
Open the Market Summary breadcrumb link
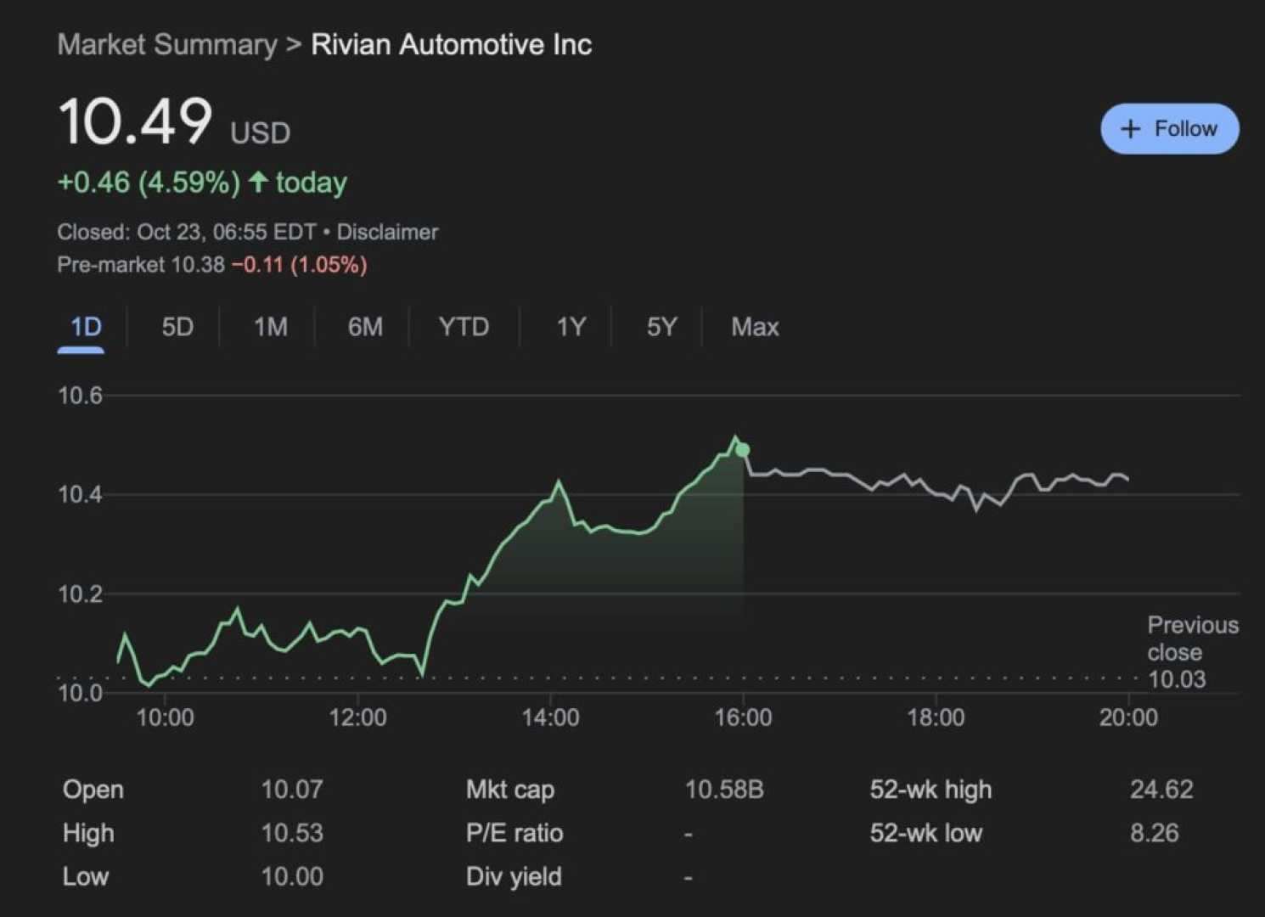[167, 44]
